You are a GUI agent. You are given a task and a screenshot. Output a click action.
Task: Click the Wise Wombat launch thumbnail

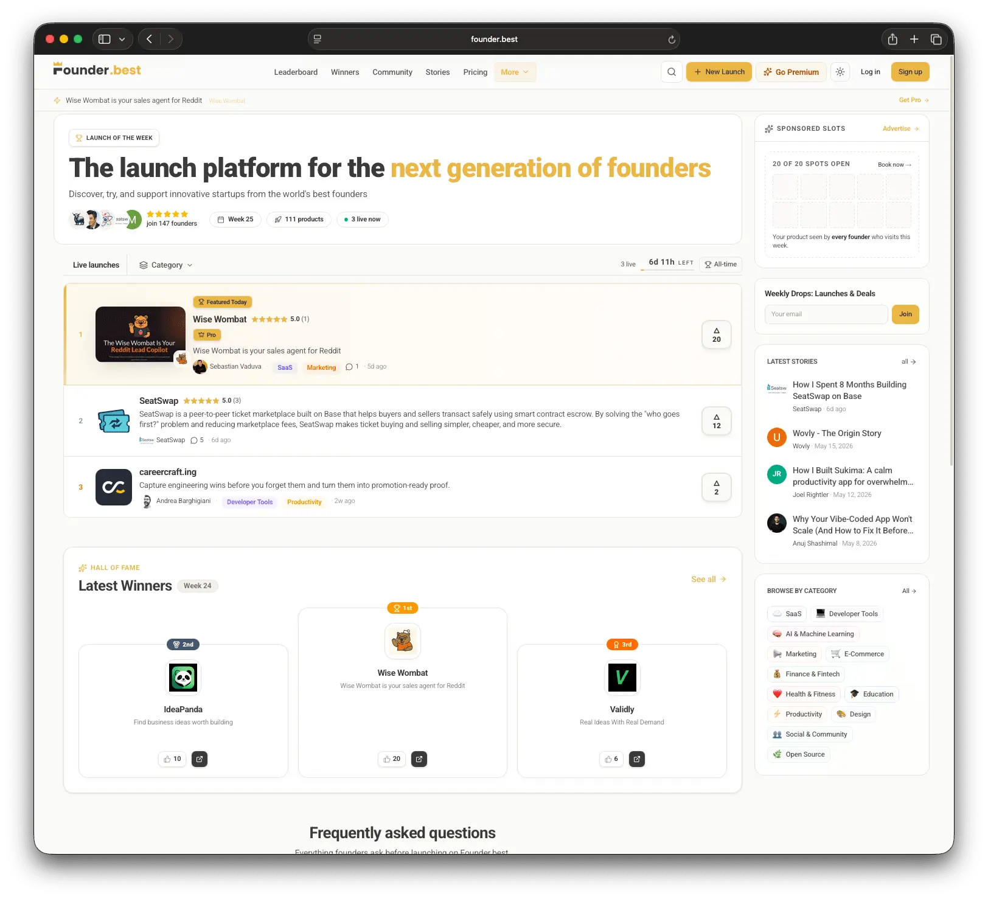click(x=141, y=335)
